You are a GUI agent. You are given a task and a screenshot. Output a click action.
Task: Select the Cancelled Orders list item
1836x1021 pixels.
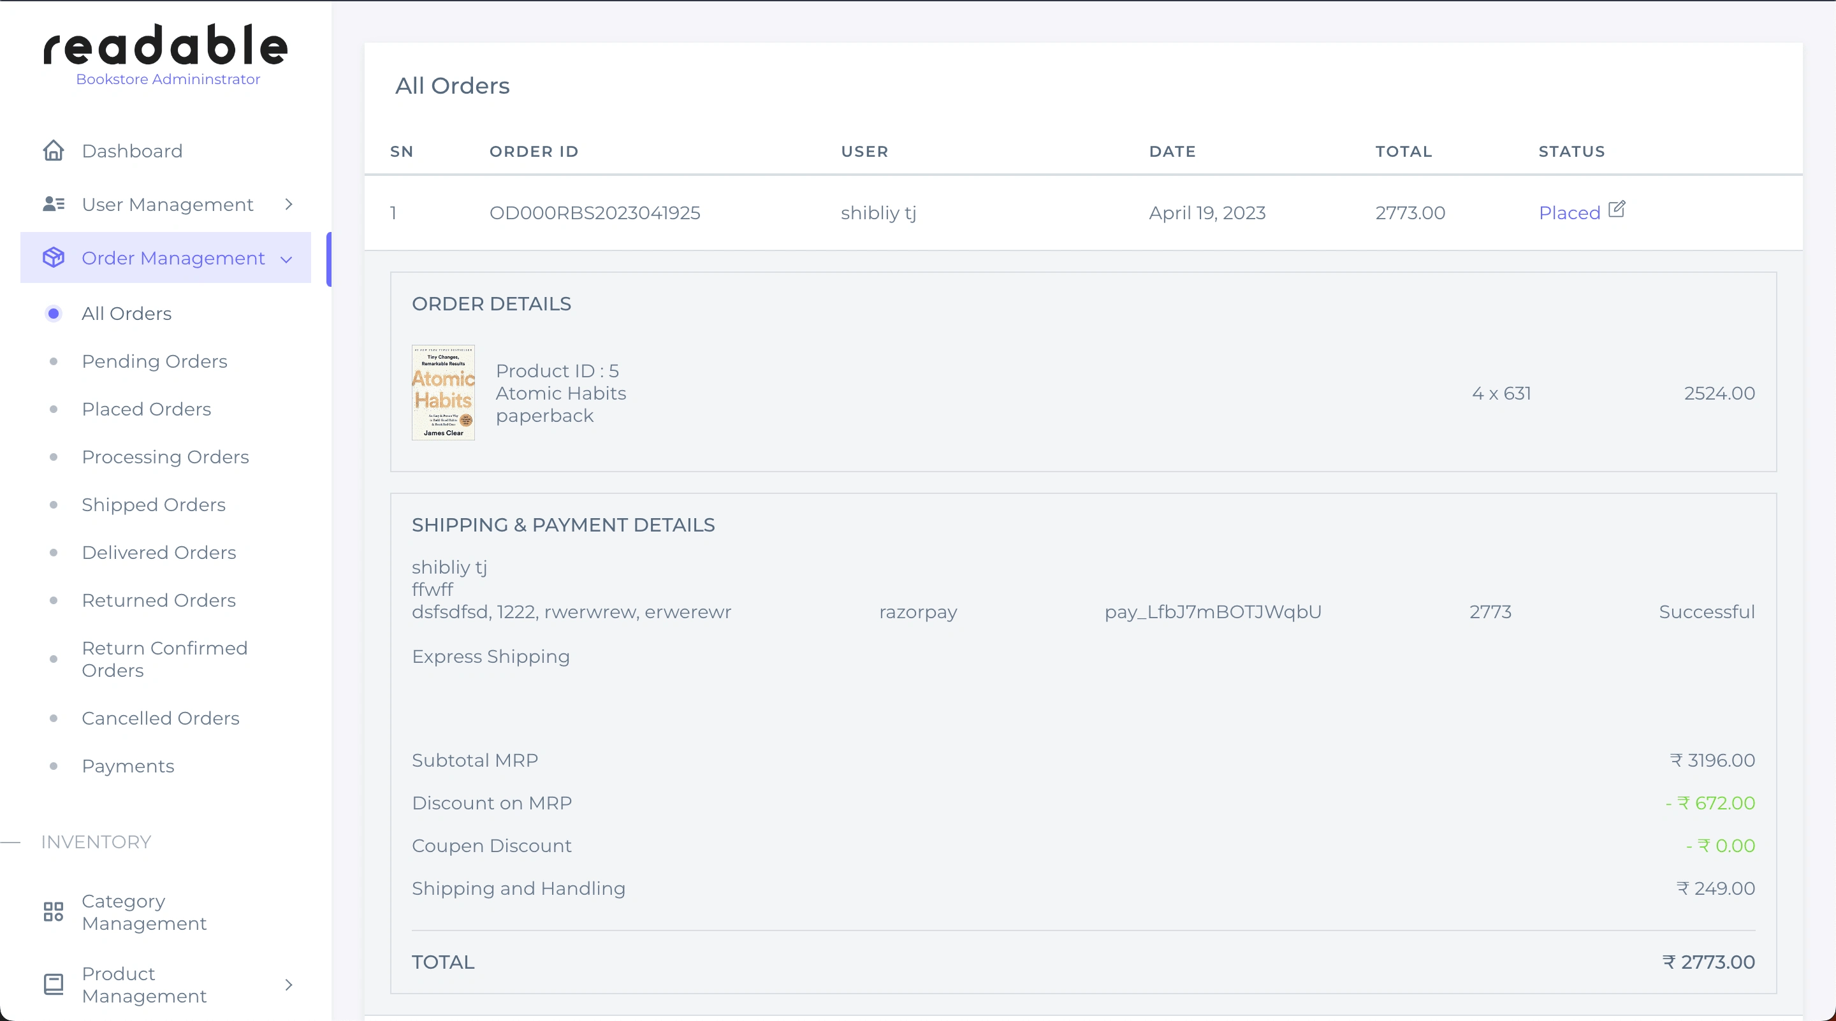(x=161, y=717)
